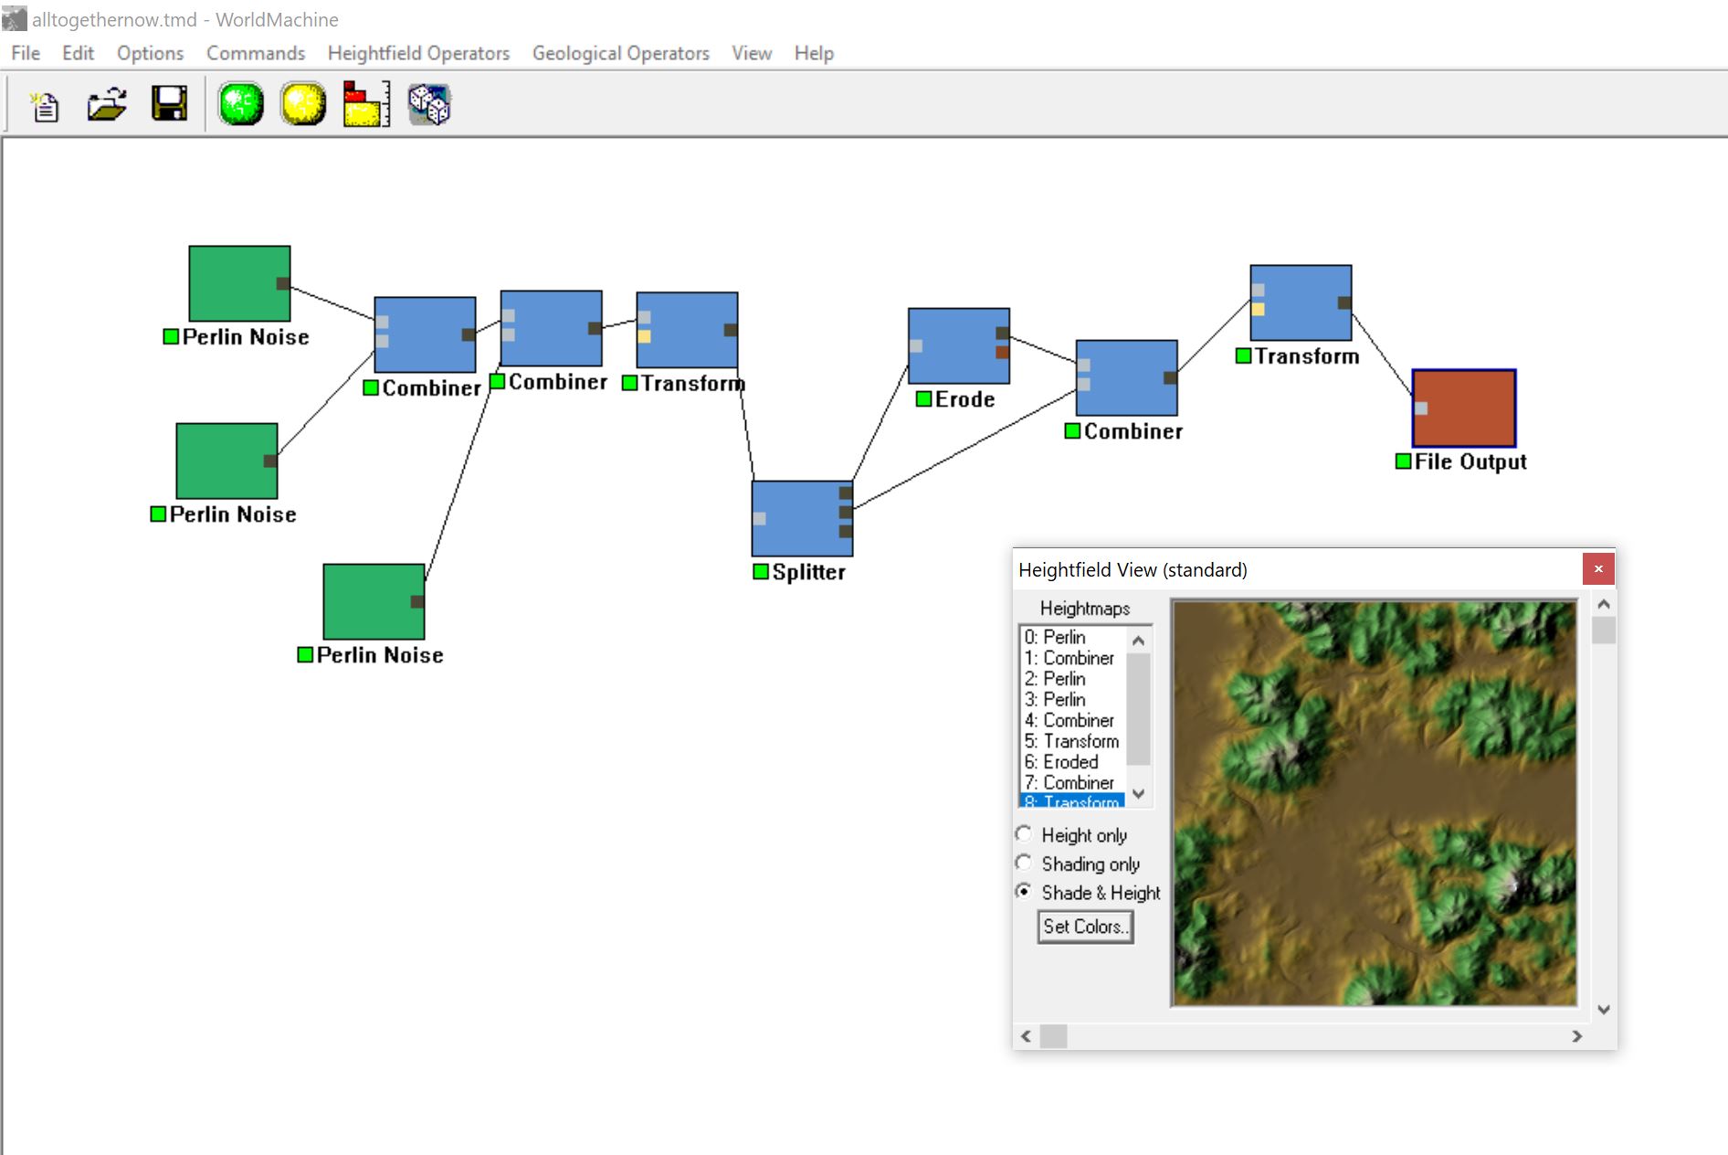Click the floppy disk save icon
1728x1155 pixels.
[169, 105]
